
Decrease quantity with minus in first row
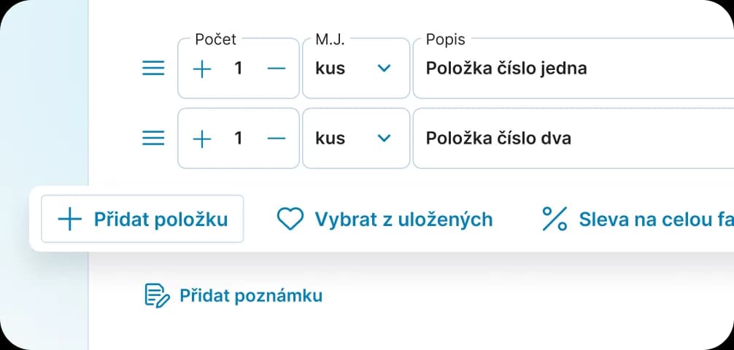(277, 69)
